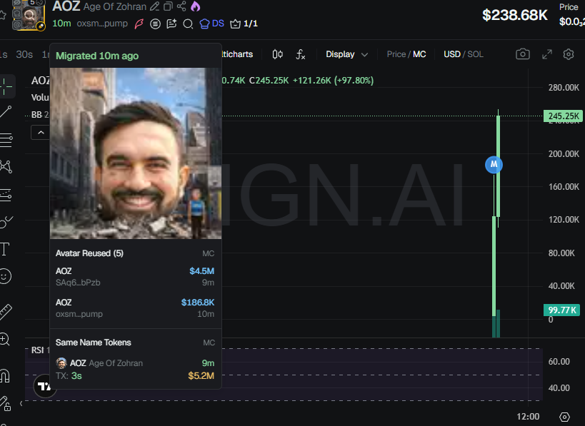Click the chart screenshot camera icon
Viewport: 585px width, 426px height.
tap(523, 54)
